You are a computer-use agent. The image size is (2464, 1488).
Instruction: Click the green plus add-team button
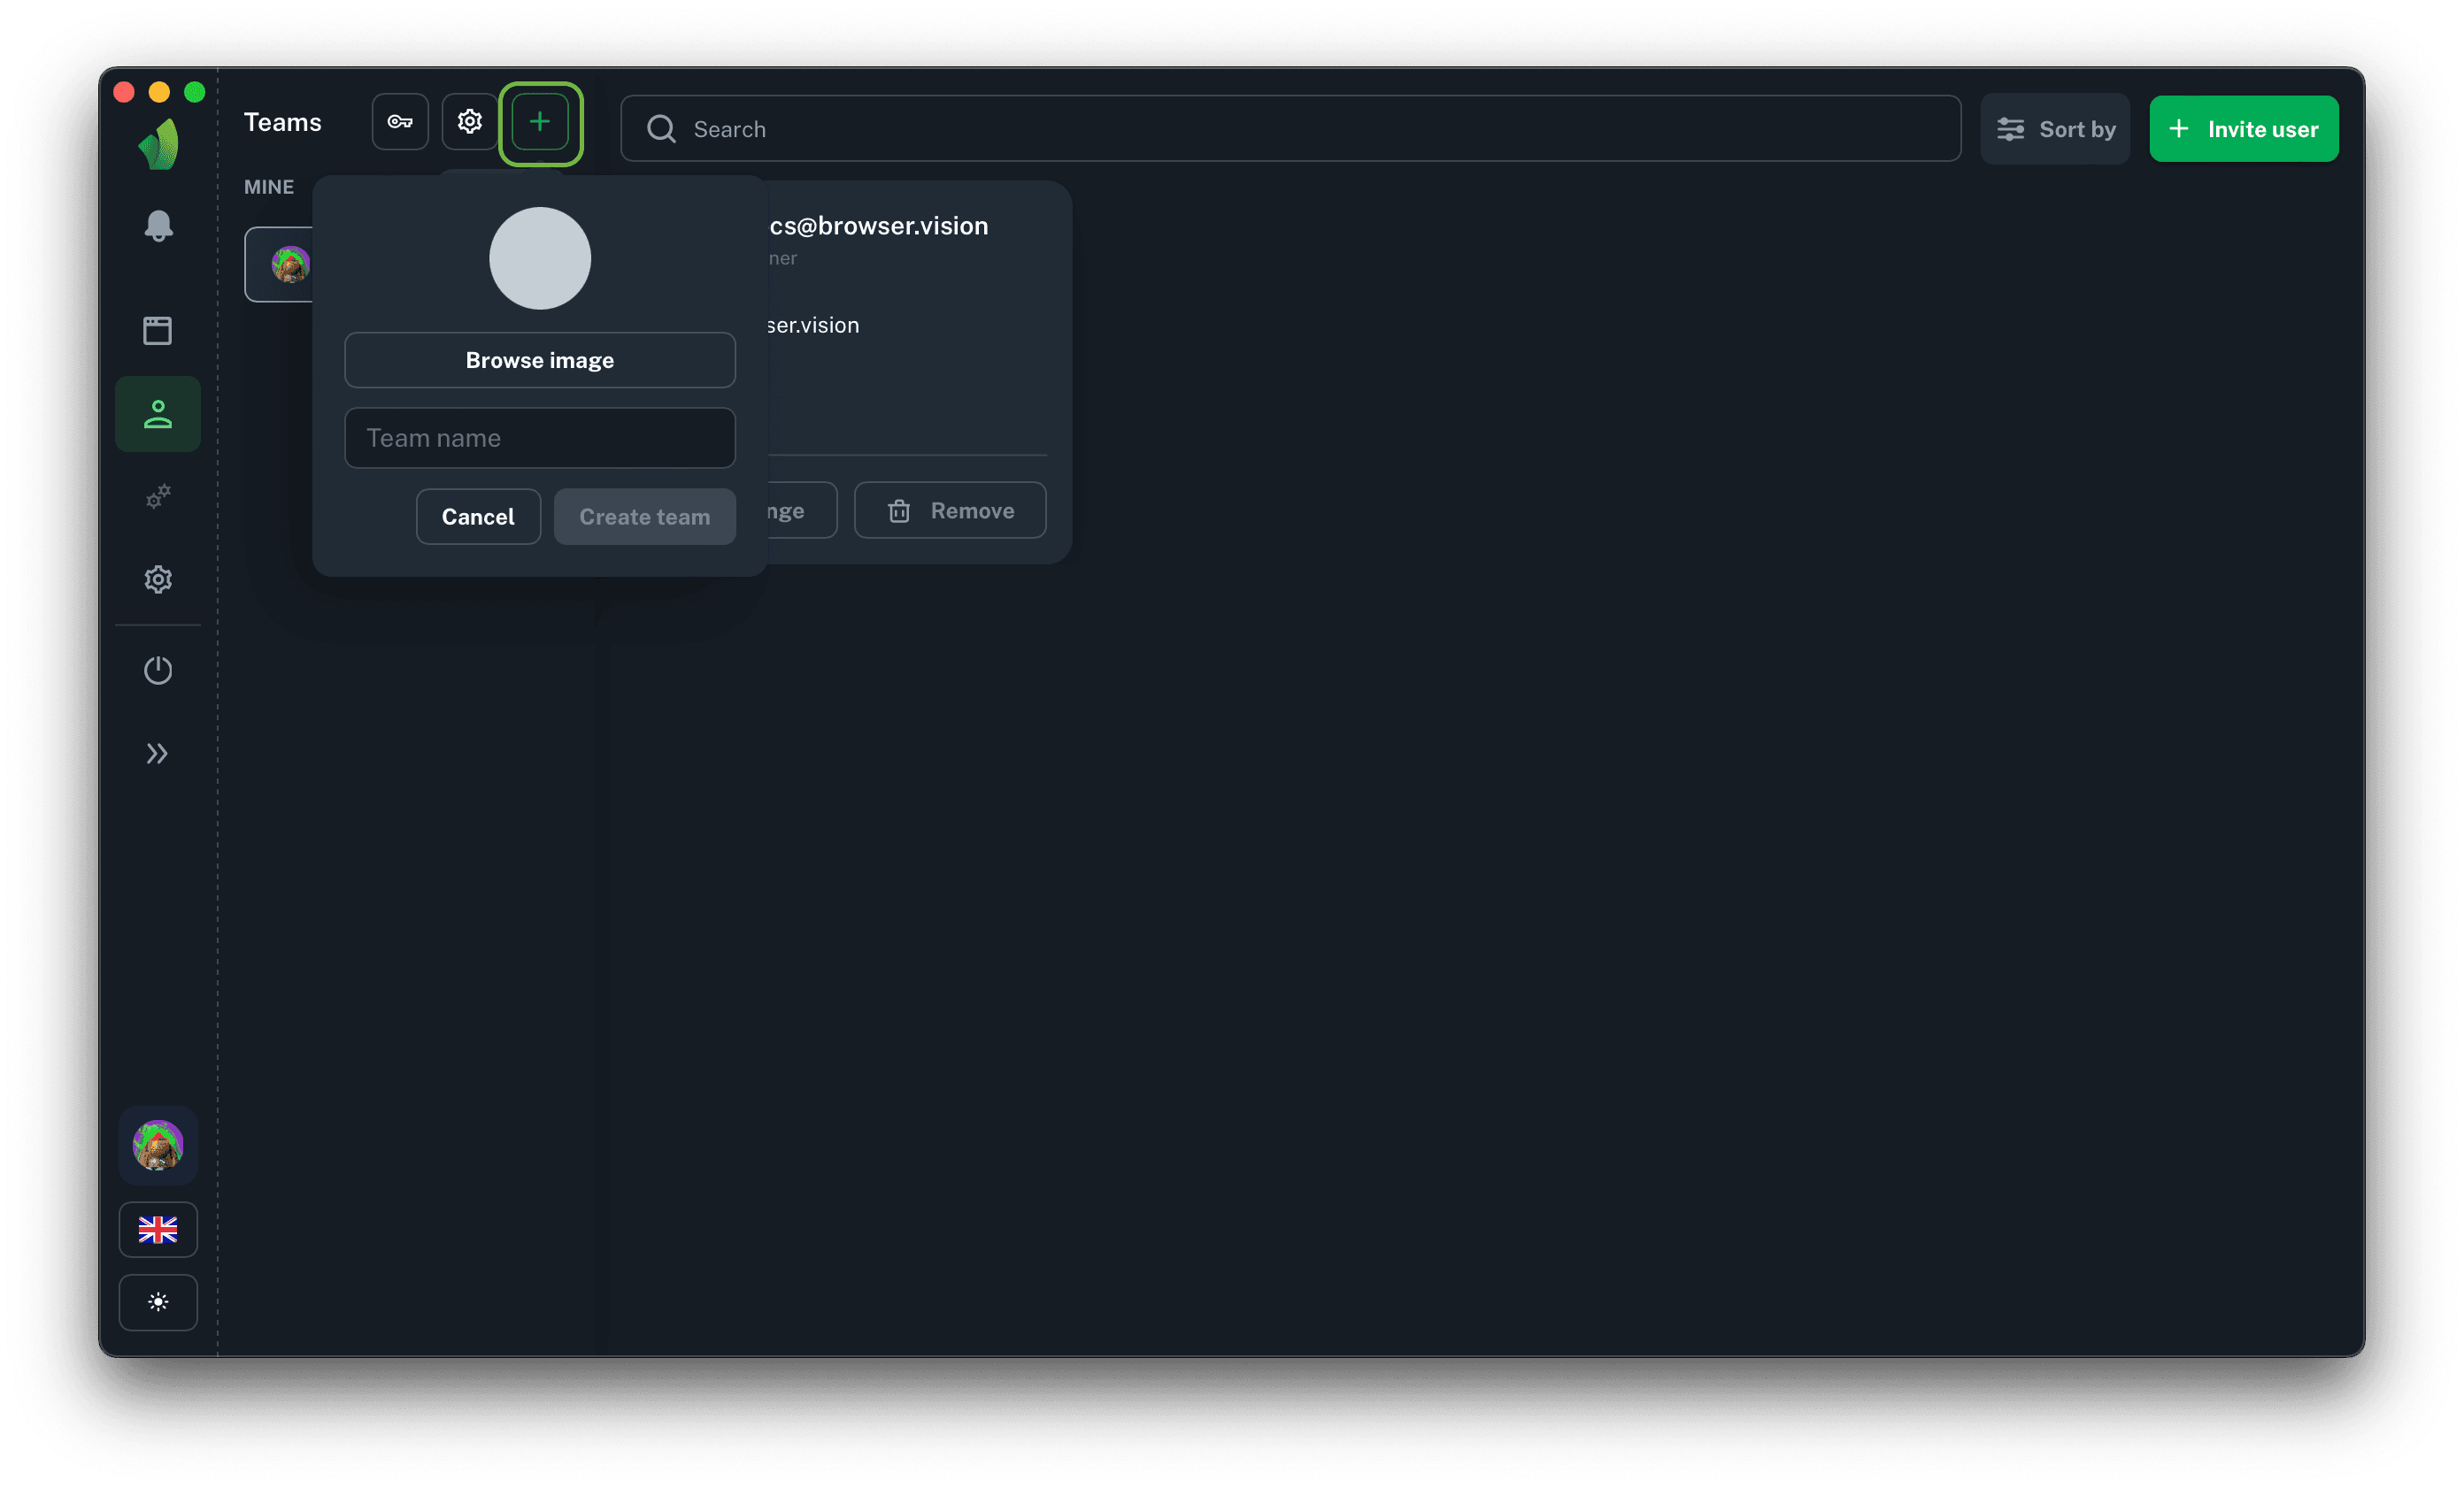[x=540, y=122]
